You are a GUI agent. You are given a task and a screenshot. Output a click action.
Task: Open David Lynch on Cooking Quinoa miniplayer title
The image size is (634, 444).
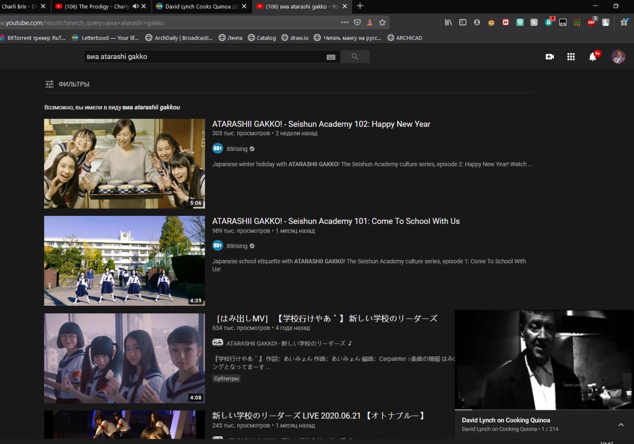click(x=506, y=420)
